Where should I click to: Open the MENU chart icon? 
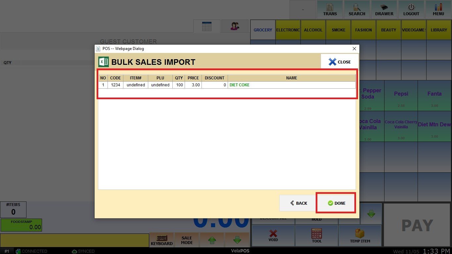pos(438,10)
